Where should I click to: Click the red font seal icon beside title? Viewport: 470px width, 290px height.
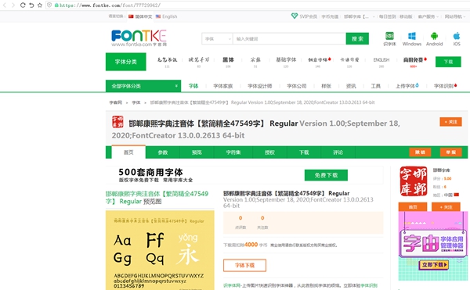point(117,122)
